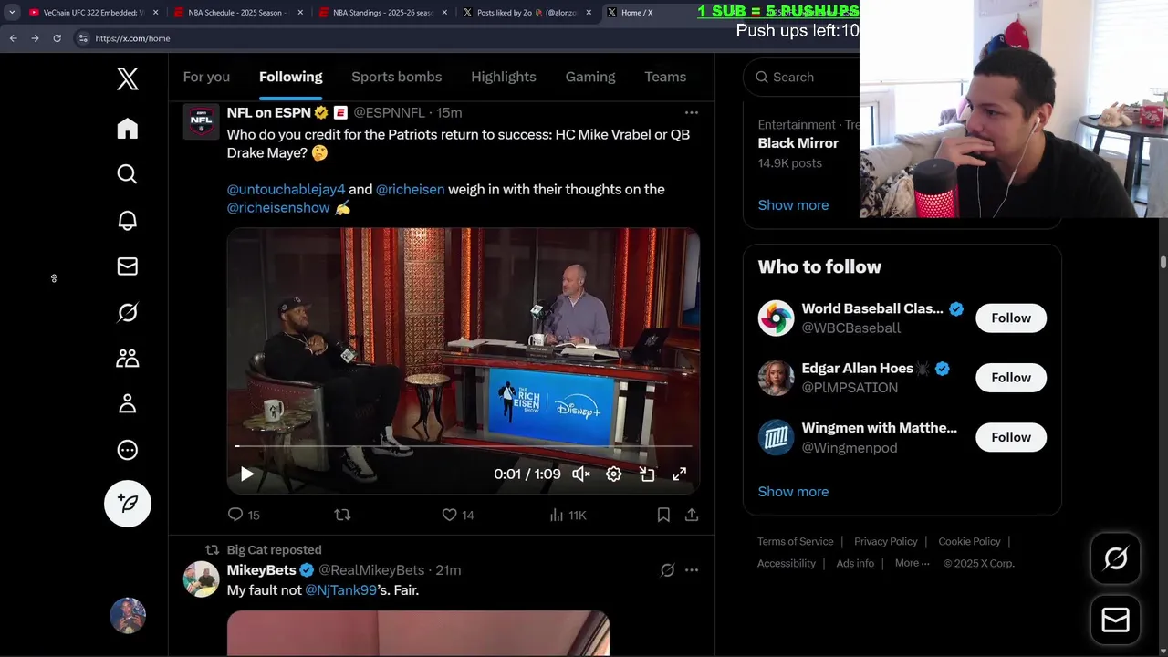
Task: Seek on the video progress bar
Action: [464, 446]
